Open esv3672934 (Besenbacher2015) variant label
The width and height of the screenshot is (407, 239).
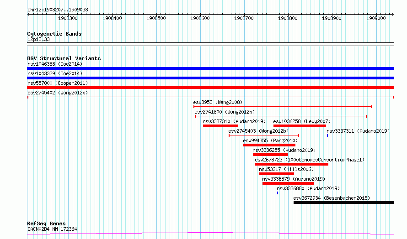[x=332, y=198]
